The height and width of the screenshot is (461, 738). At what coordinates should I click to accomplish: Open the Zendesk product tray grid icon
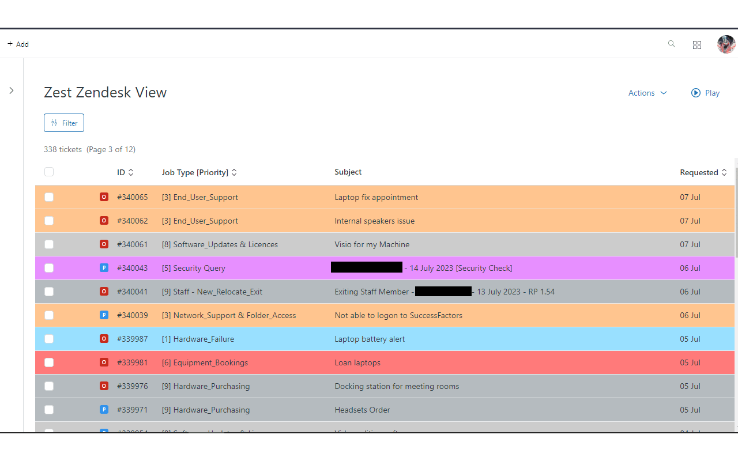pos(697,44)
